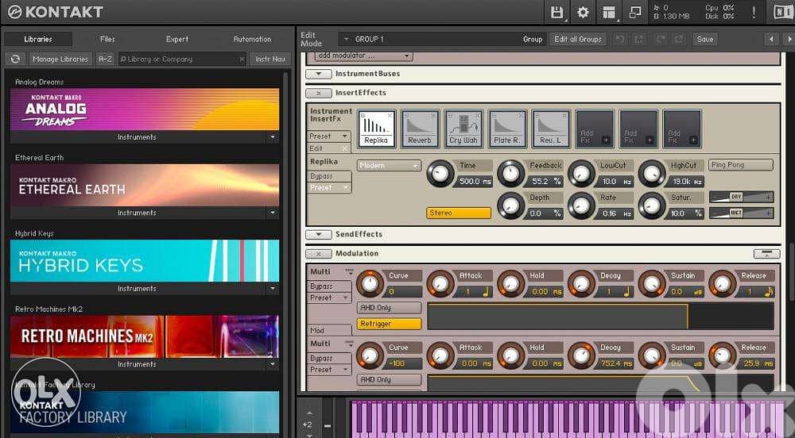Switch to the Files tab

[x=107, y=39]
